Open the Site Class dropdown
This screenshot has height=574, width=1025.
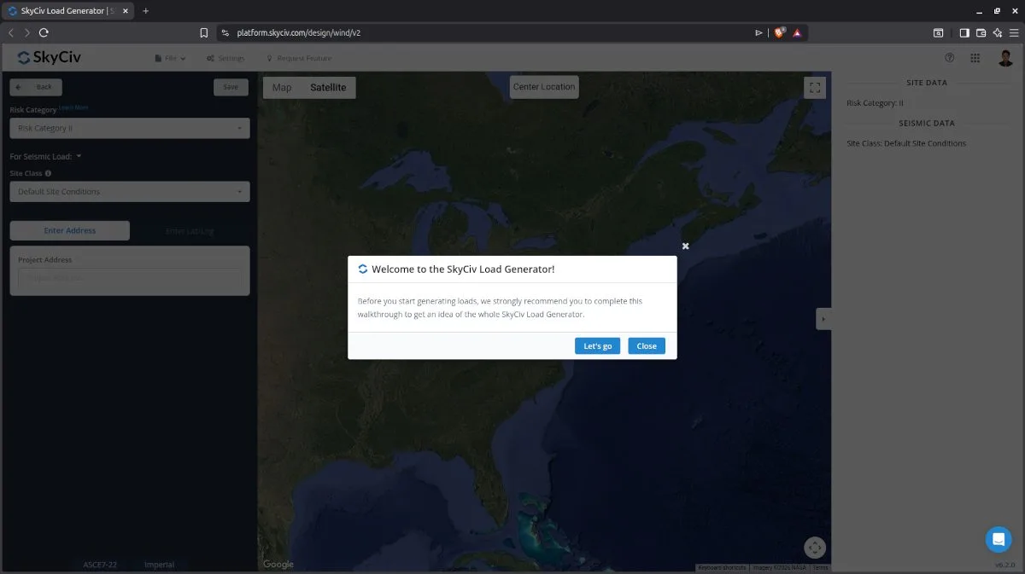(130, 192)
